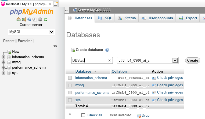Click the link chain icon in sidebar
This screenshot has width=205, height=119.
(55, 46)
